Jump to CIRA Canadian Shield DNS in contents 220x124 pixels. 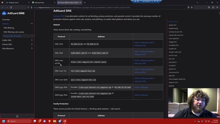177,79
